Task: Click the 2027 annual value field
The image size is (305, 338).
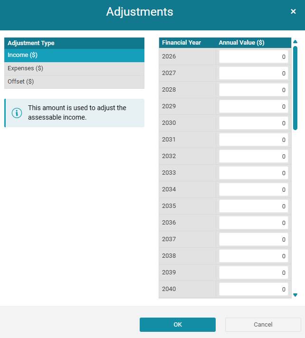Action: click(253, 74)
